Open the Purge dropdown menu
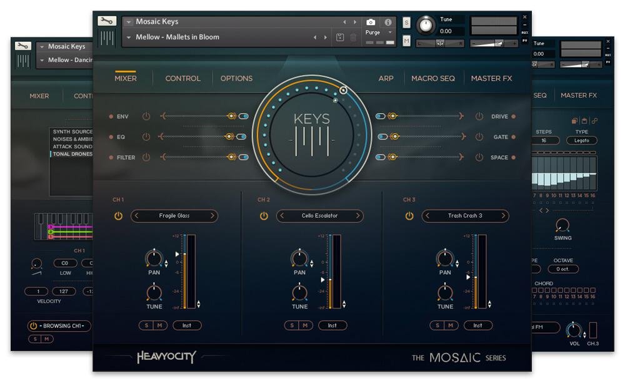625x388 pixels. click(x=381, y=32)
